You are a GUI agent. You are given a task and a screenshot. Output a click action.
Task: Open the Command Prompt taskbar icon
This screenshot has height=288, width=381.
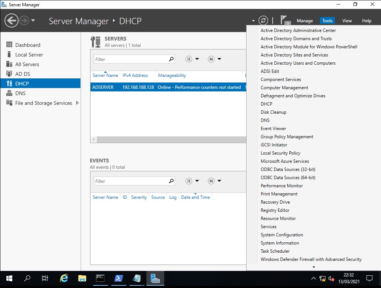(x=100, y=278)
